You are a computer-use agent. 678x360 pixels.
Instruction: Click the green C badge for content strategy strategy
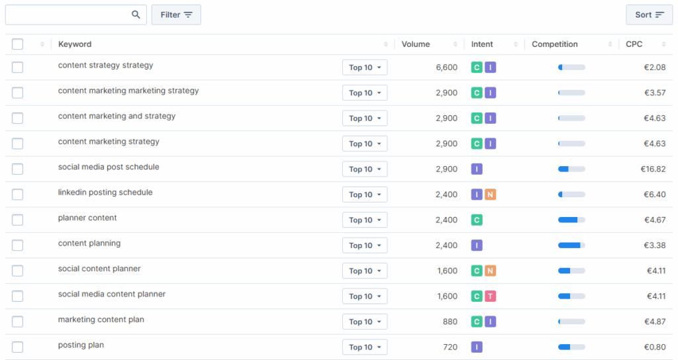coord(477,67)
